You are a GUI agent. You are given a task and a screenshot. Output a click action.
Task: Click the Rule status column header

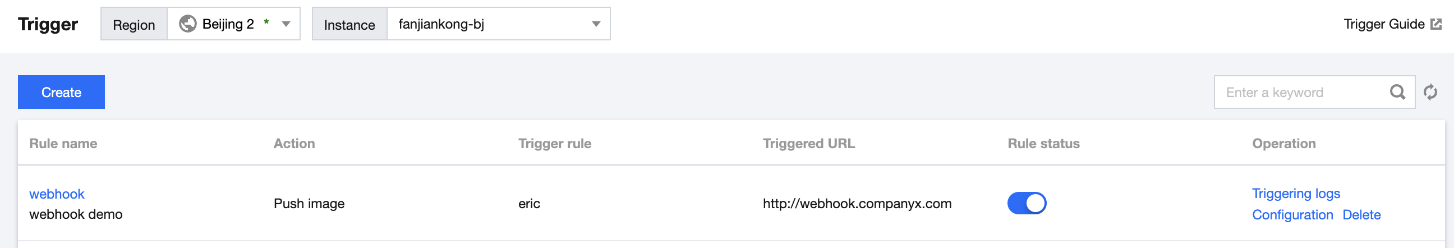click(1043, 144)
